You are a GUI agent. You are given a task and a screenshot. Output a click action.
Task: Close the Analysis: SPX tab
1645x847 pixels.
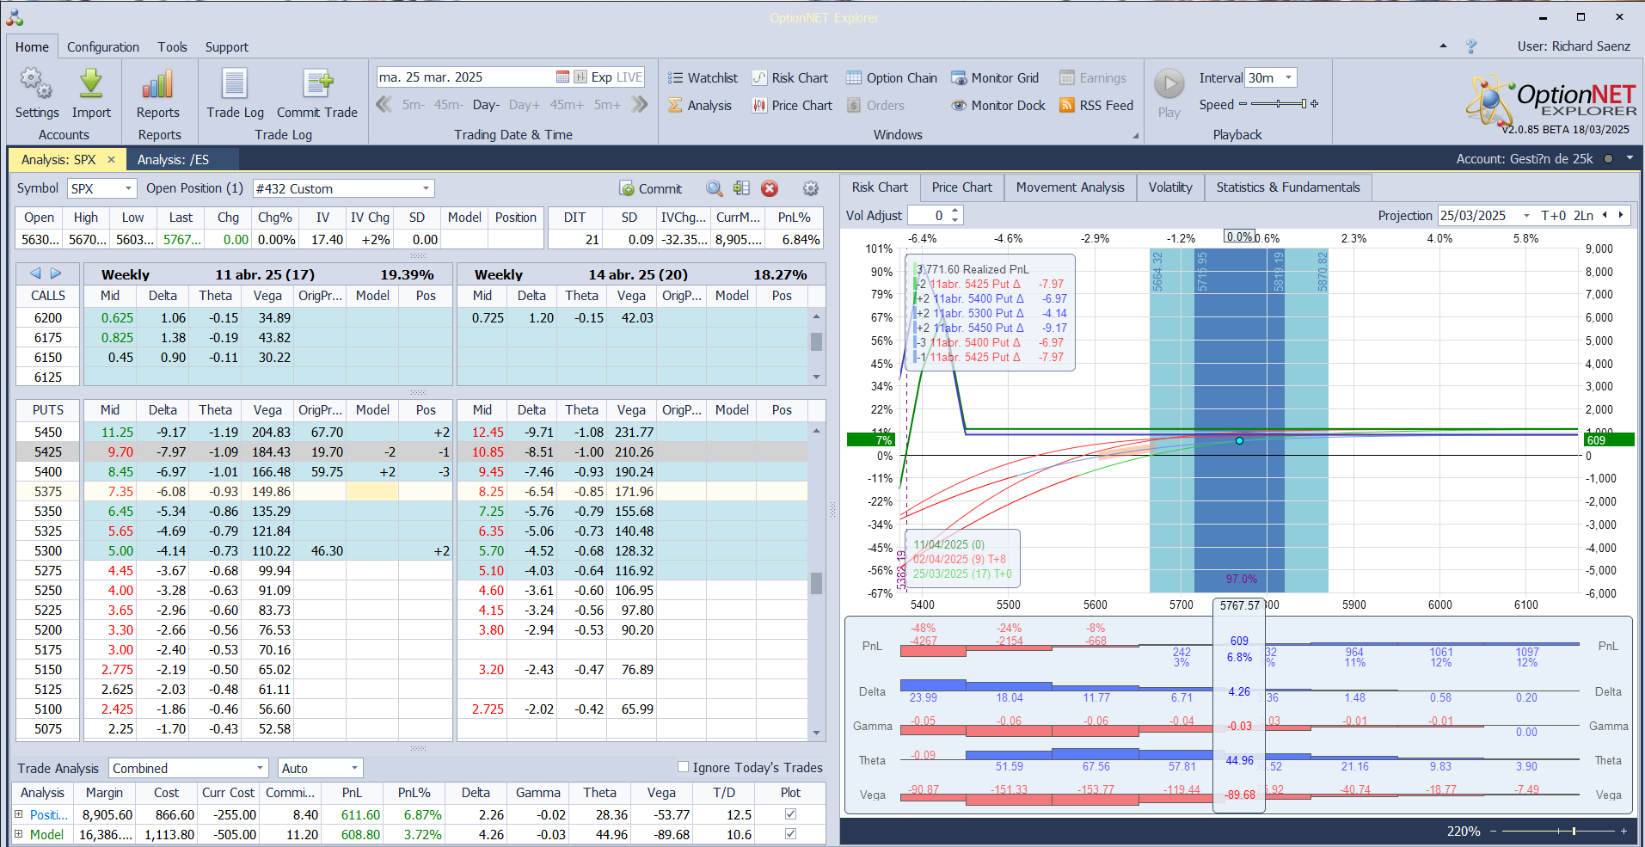coord(111,159)
